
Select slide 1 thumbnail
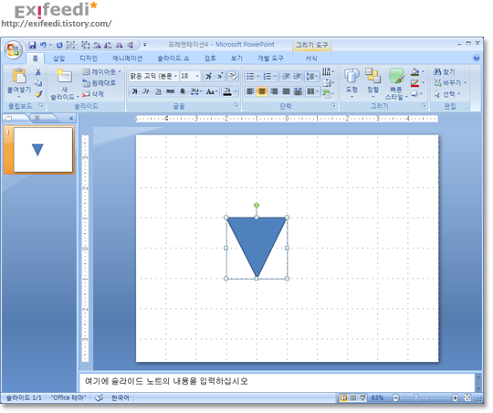coord(43,150)
